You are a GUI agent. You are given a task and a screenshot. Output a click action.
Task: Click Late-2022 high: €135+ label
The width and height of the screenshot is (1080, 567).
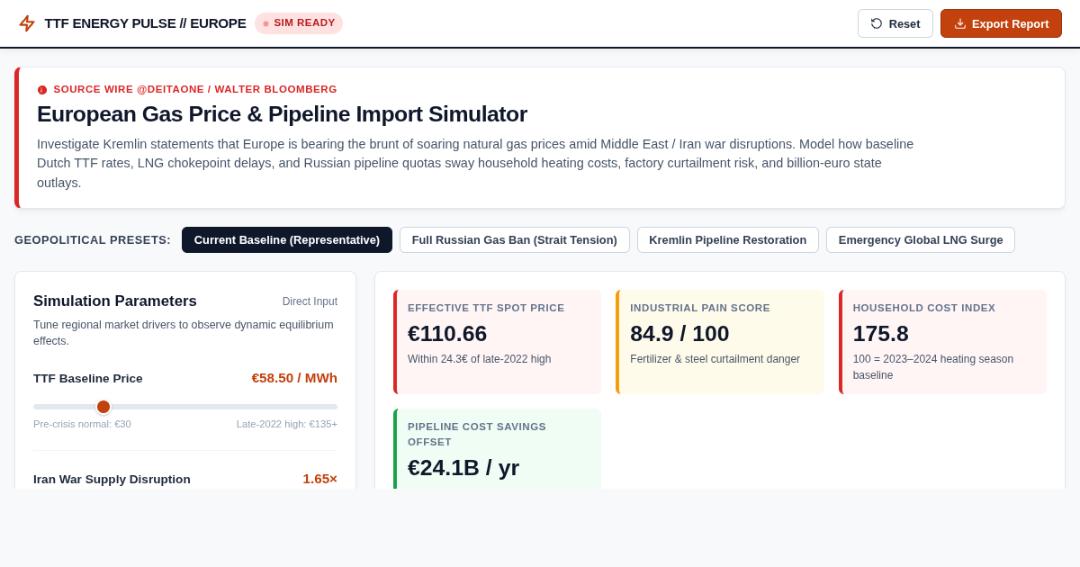pyautogui.click(x=287, y=424)
